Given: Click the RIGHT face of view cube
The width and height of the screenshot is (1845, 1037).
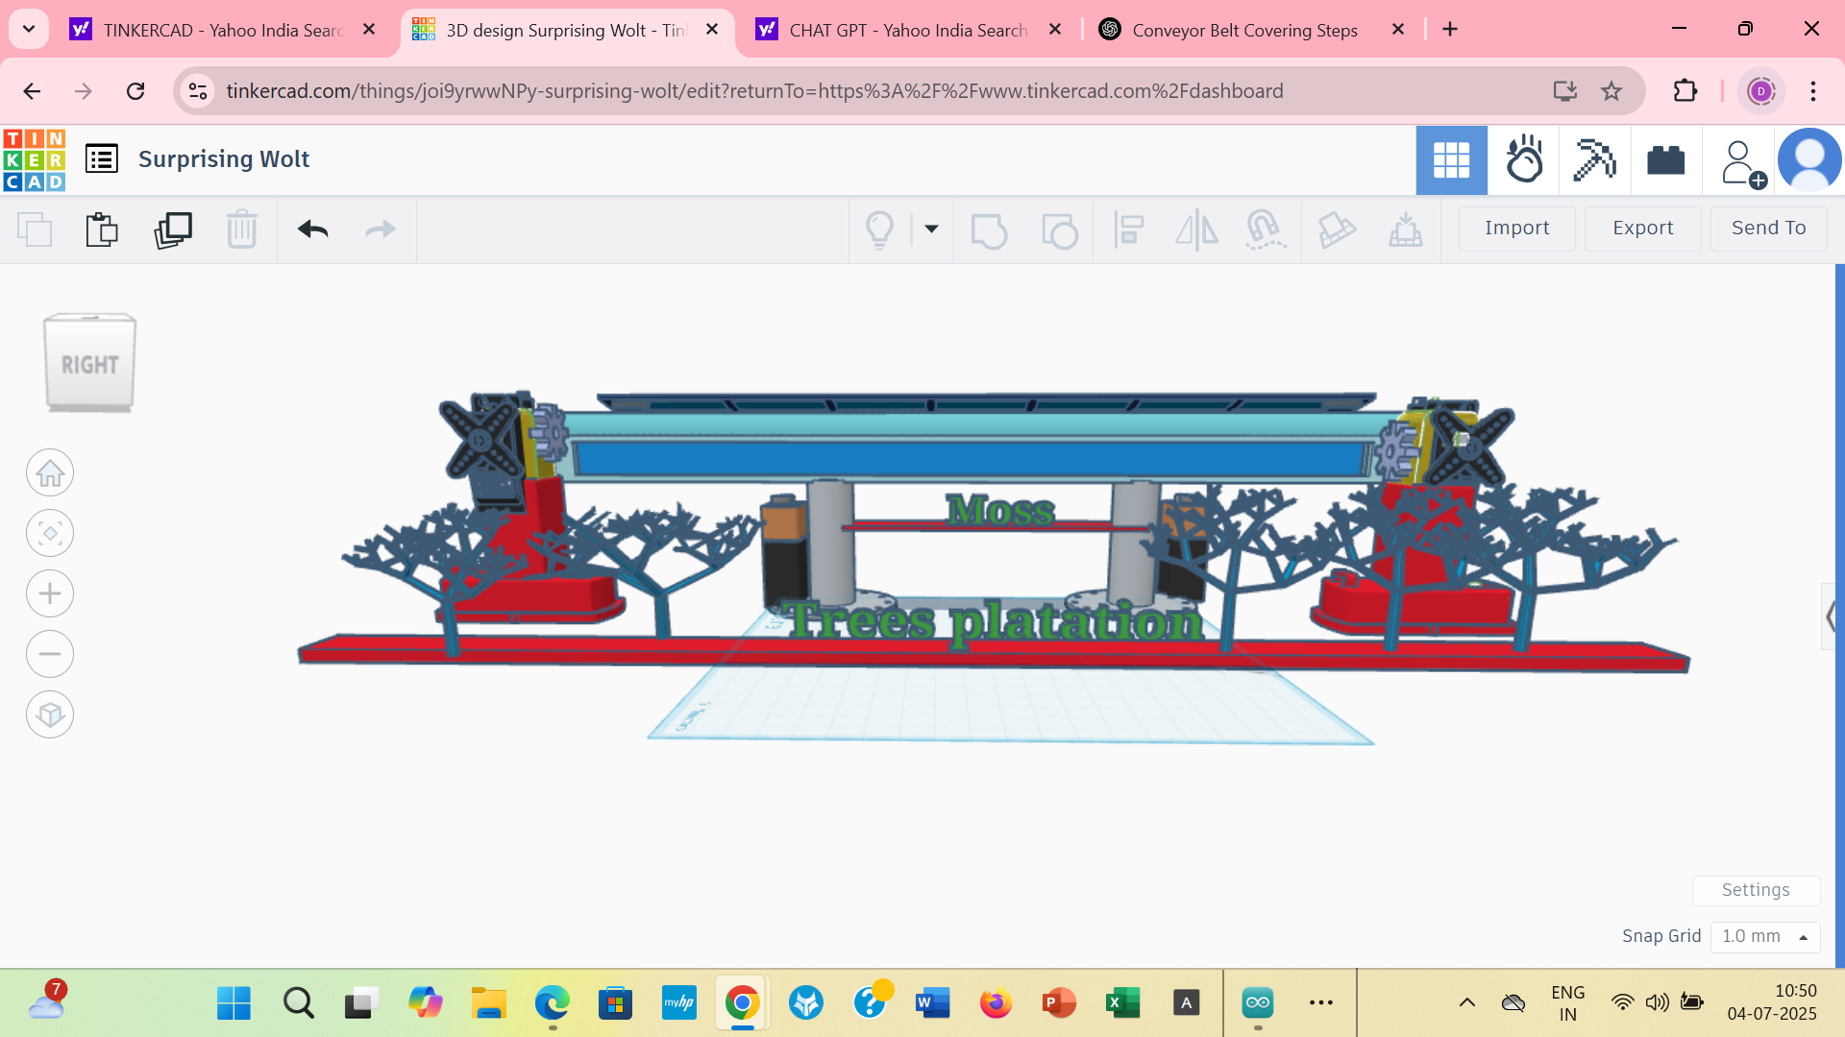Looking at the screenshot, I should [89, 365].
